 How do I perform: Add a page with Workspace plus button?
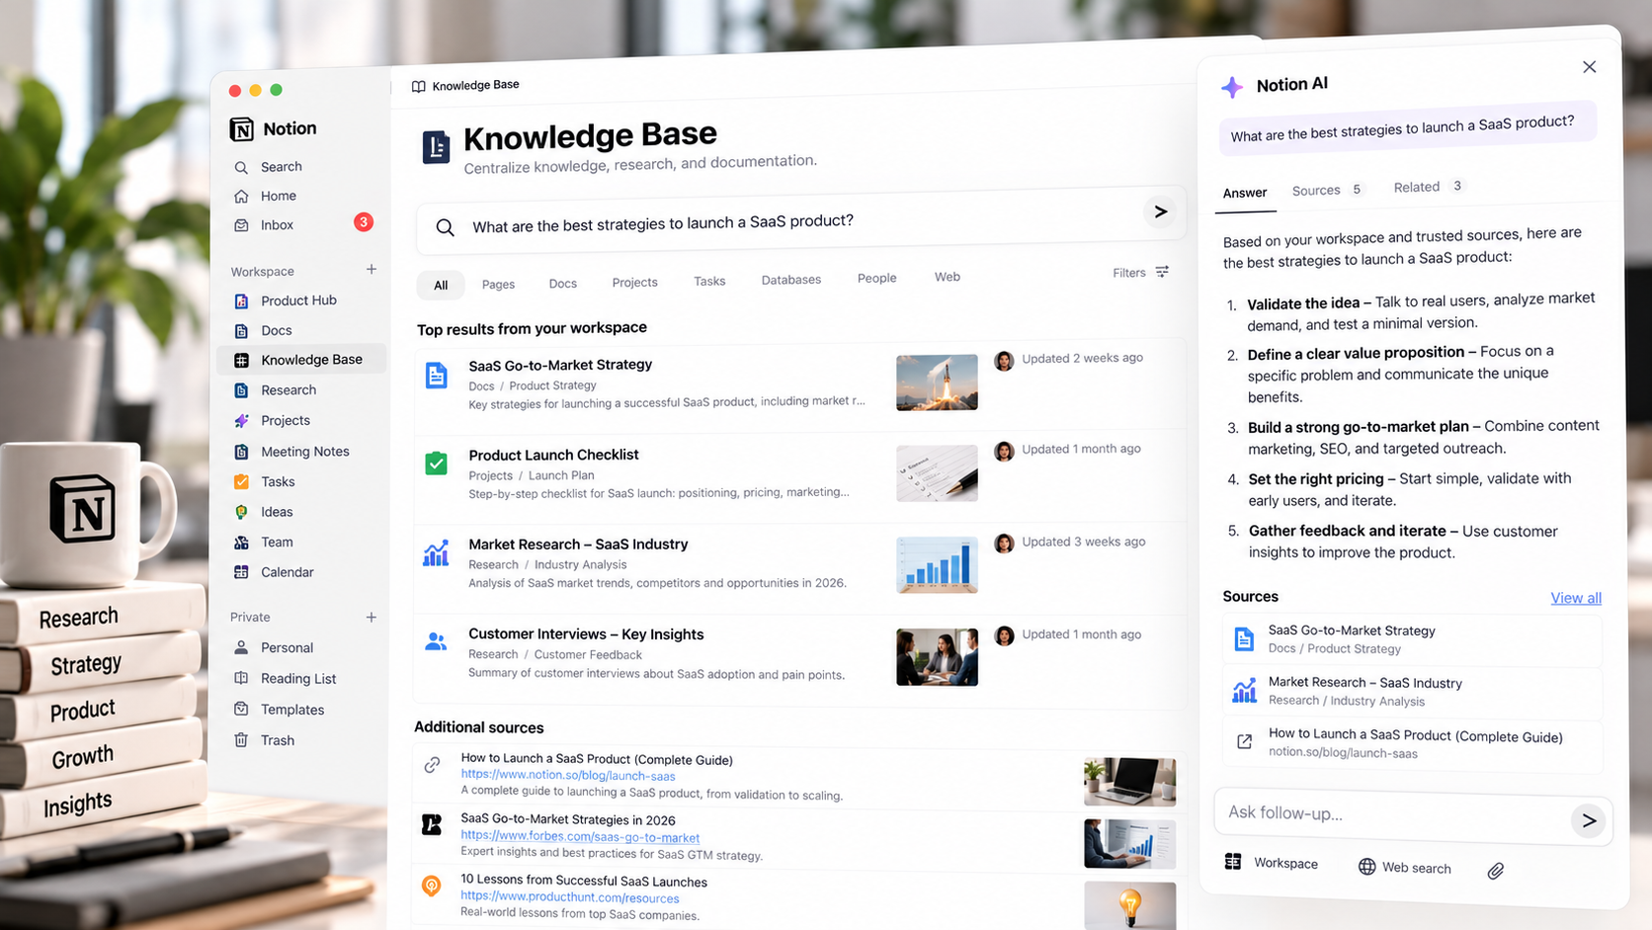pyautogui.click(x=372, y=269)
